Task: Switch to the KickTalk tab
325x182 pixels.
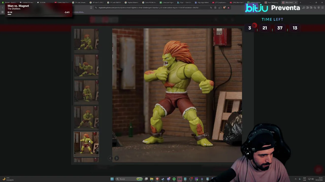Action: pos(44,3)
